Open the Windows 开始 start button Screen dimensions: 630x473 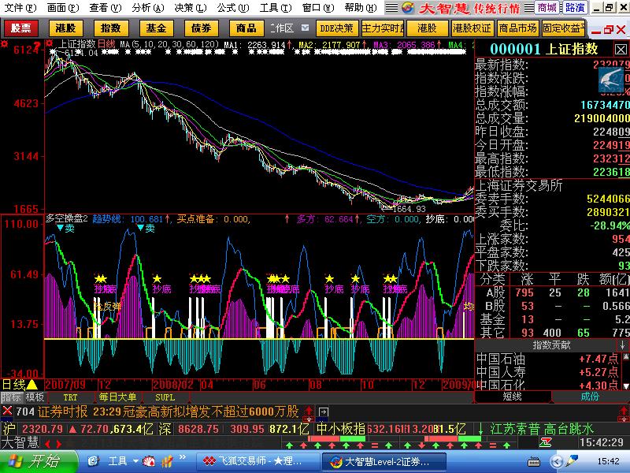point(39,461)
